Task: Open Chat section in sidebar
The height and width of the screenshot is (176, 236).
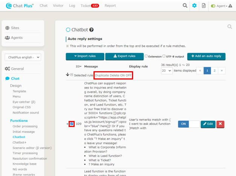Action: point(12,78)
